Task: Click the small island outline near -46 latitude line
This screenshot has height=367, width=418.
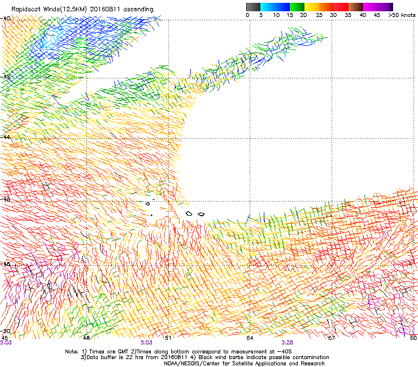Action: click(147, 204)
